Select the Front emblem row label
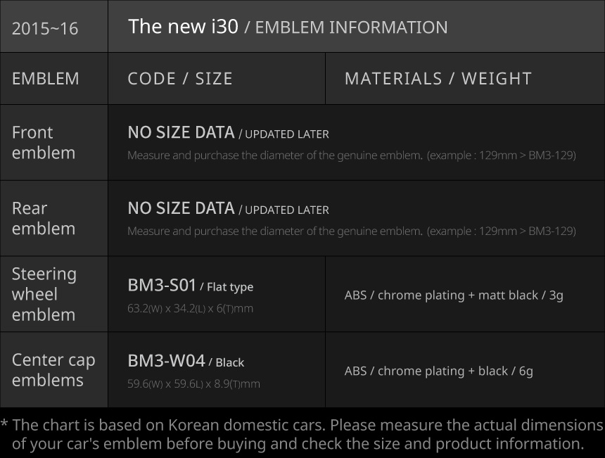Viewport: 605px width, 458px height. (44, 142)
